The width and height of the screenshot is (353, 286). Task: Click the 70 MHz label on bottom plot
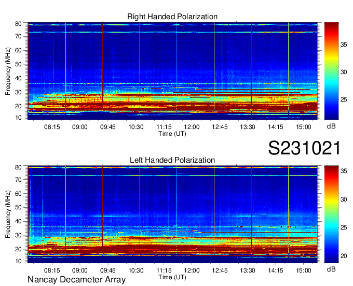[x=18, y=180]
